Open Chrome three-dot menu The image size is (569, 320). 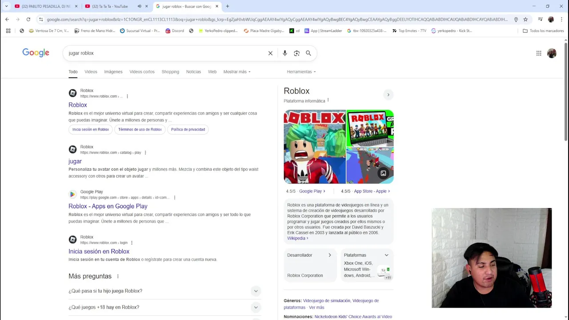[x=561, y=19]
